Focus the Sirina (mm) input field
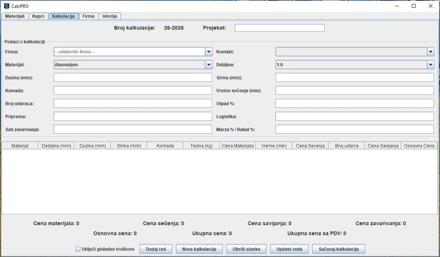Image resolution: width=440 pixels, height=257 pixels. coord(354,77)
